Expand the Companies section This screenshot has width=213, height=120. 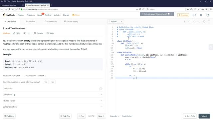(x=53, y=95)
